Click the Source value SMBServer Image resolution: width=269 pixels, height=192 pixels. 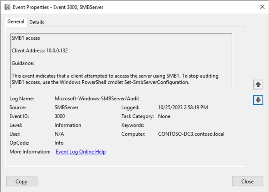tap(67, 107)
